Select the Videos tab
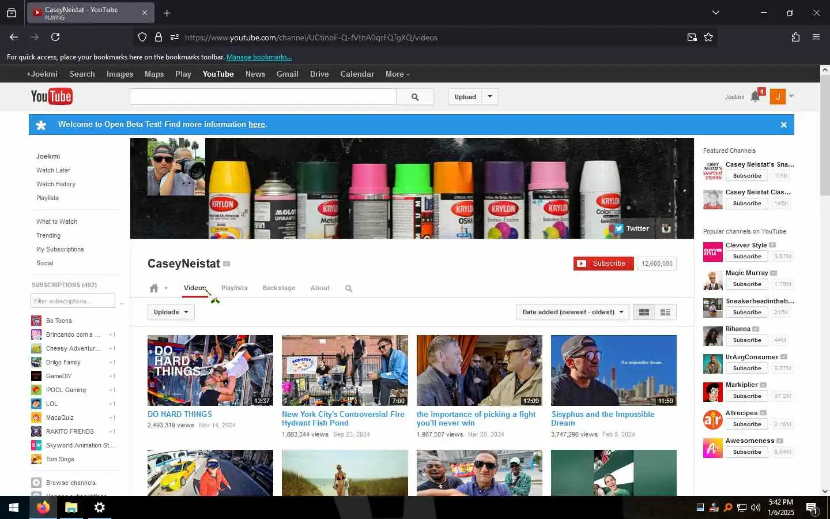830x519 pixels. pos(195,288)
